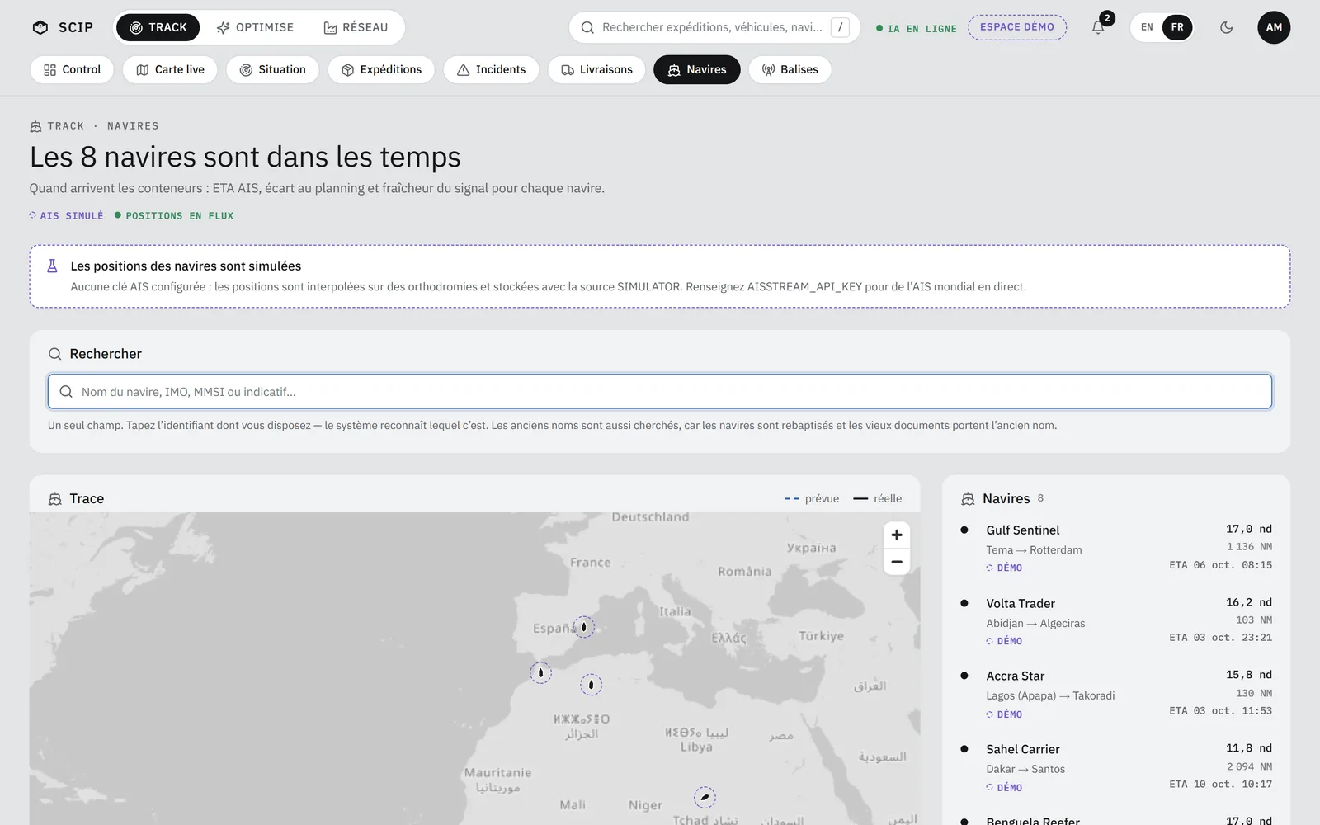Click the réelle legend entry
Screen dimensions: 1320x825
click(878, 498)
